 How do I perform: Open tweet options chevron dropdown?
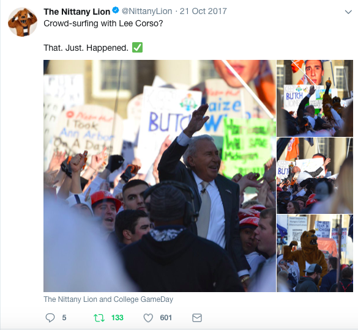click(x=348, y=12)
